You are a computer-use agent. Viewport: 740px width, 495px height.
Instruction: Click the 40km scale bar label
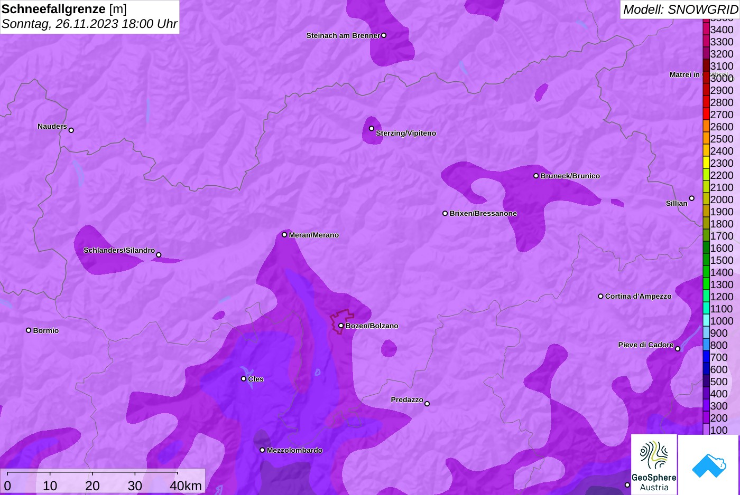(186, 486)
